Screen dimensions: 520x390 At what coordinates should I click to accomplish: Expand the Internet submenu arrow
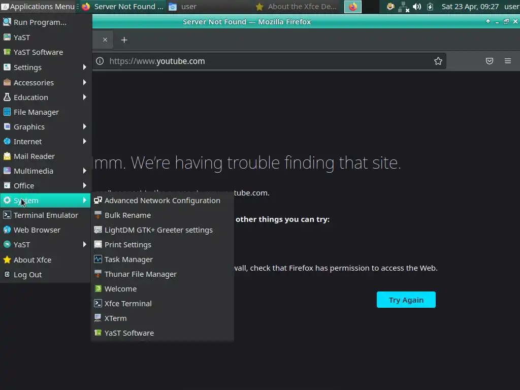(85, 141)
